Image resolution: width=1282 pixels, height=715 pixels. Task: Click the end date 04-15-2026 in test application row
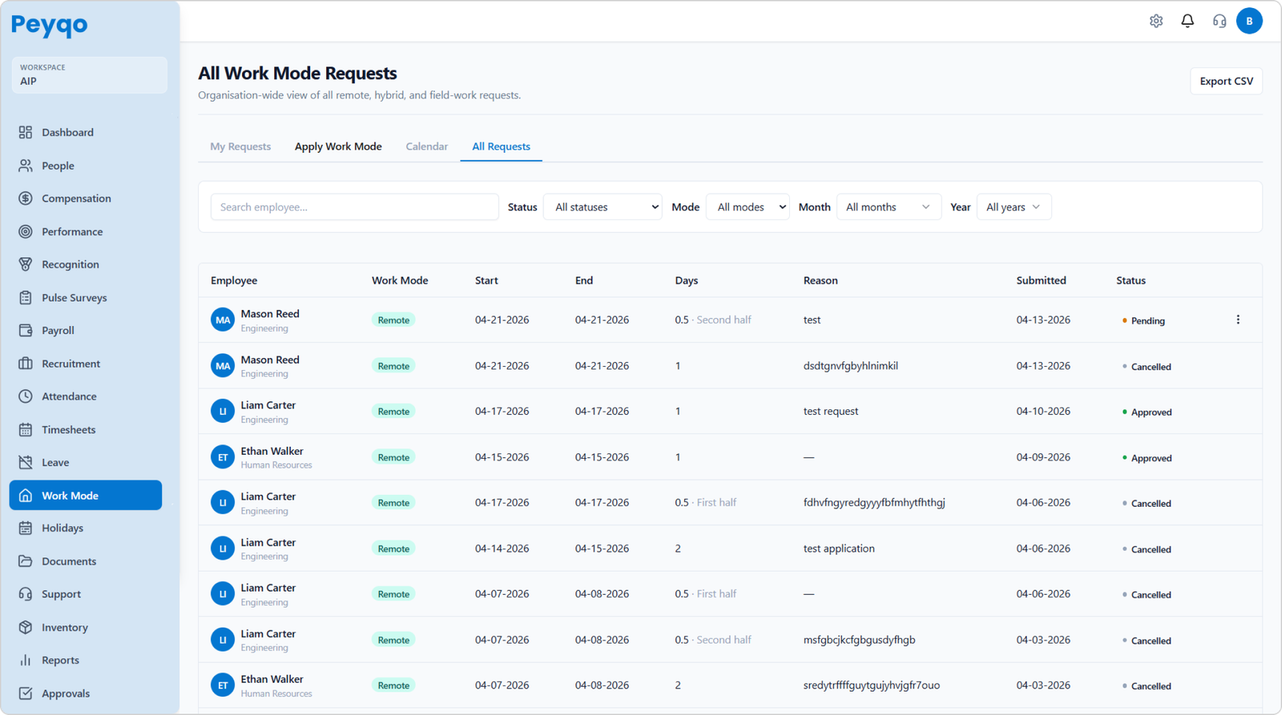[x=602, y=548]
